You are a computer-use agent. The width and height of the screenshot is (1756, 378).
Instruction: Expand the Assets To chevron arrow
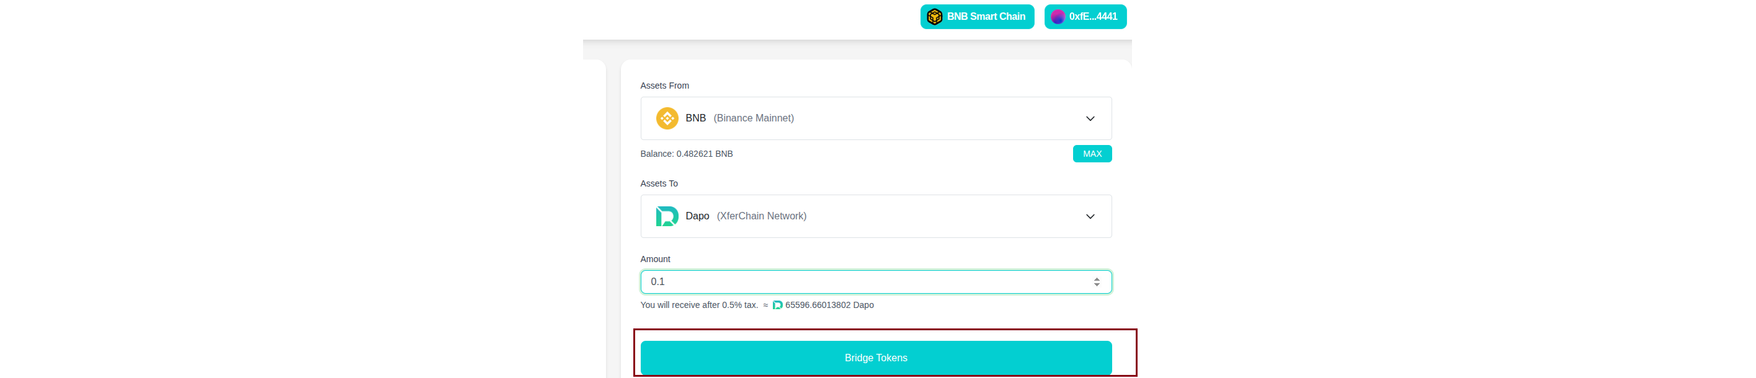pyautogui.click(x=1089, y=217)
